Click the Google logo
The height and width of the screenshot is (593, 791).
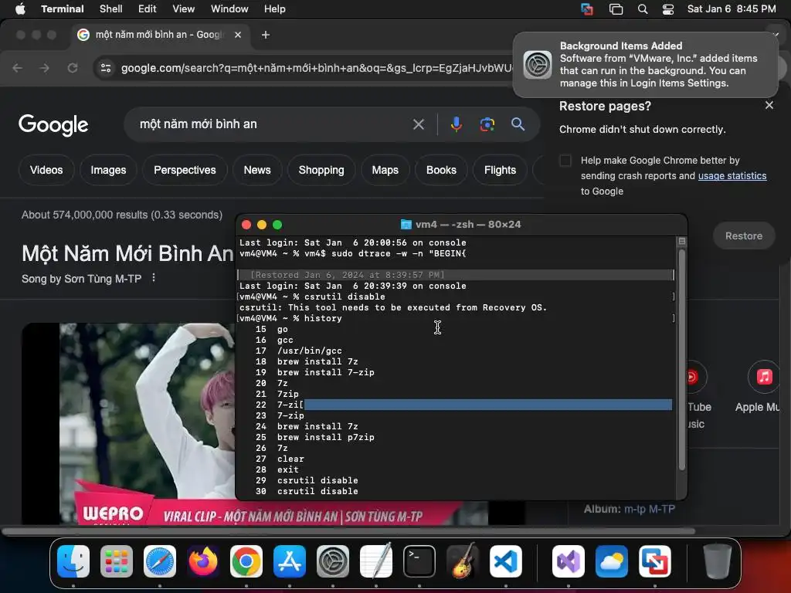[53, 124]
